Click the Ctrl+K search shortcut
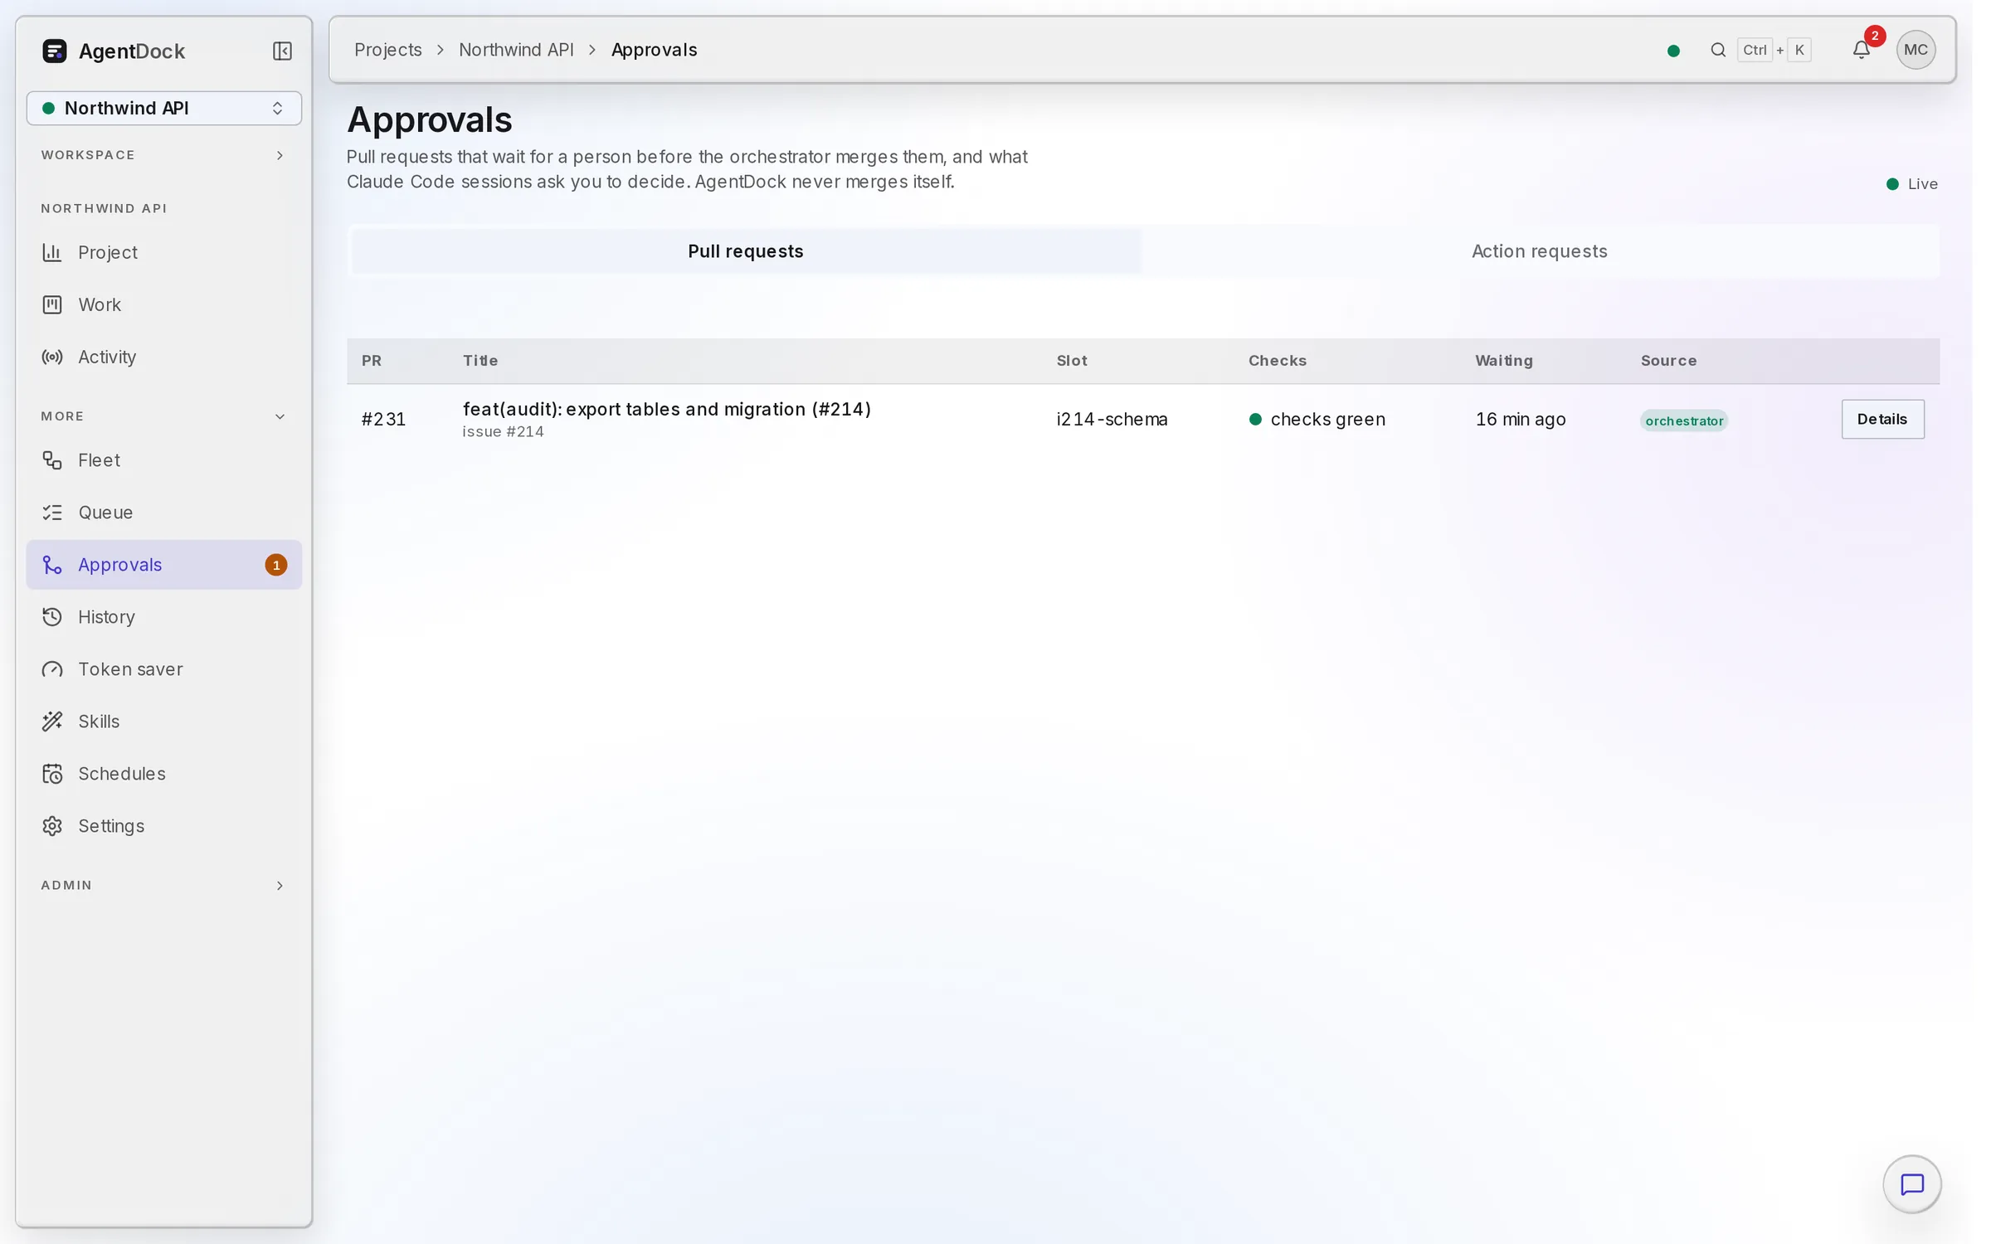 tap(1774, 50)
